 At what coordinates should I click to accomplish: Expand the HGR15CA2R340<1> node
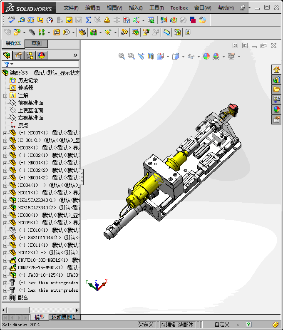[x=5, y=201]
